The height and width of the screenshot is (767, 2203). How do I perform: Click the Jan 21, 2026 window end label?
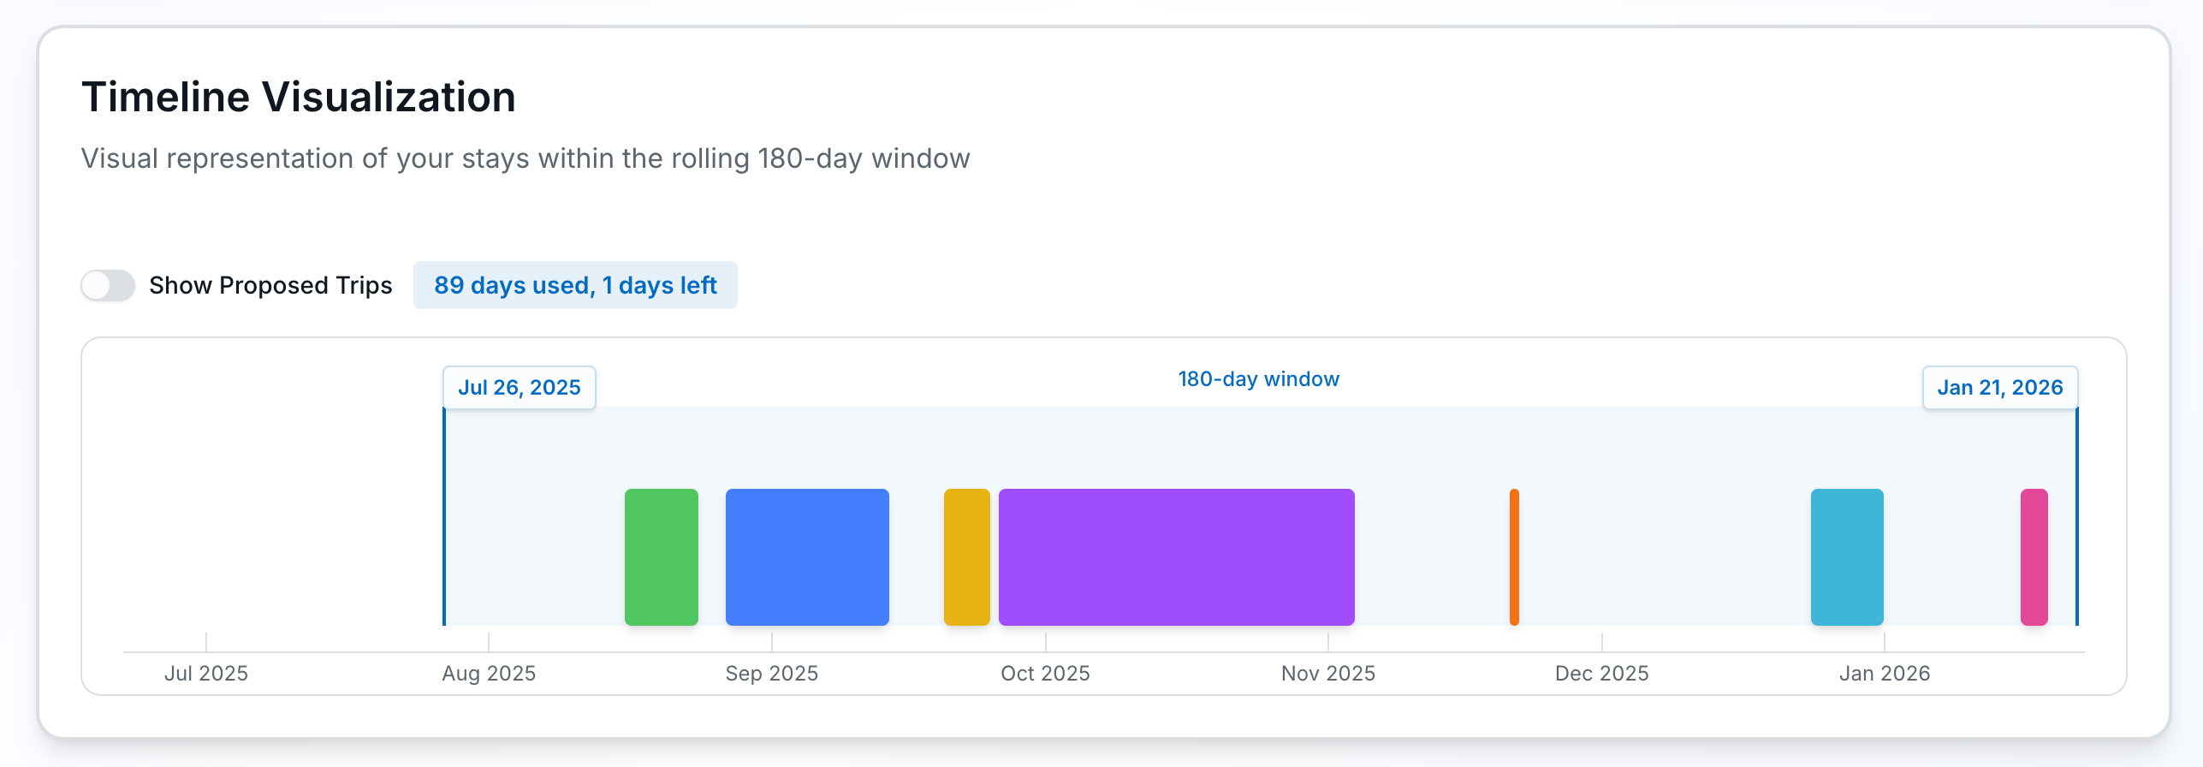click(x=1999, y=388)
